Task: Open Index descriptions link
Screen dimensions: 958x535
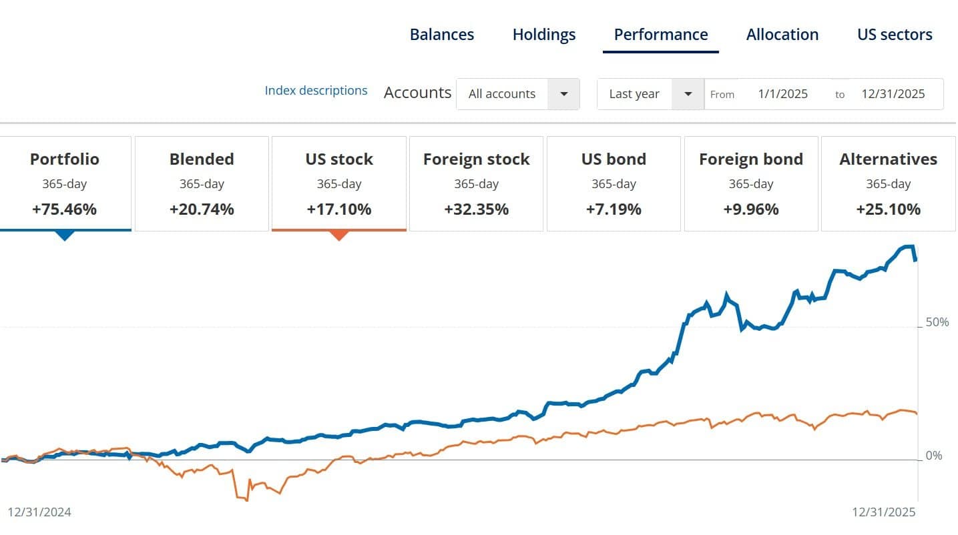Action: point(316,91)
